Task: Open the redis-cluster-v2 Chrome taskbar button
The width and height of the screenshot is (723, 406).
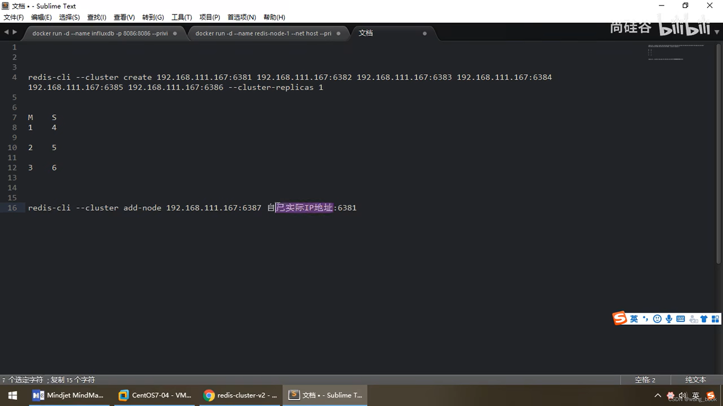Action: 240,395
